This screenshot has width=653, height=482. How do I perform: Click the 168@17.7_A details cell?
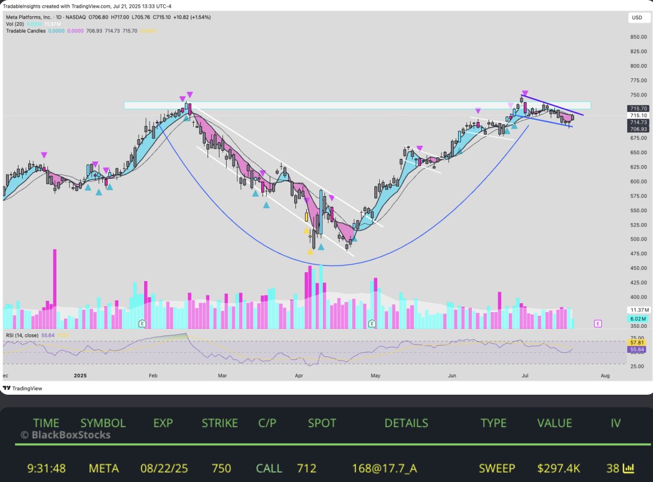pyautogui.click(x=385, y=468)
